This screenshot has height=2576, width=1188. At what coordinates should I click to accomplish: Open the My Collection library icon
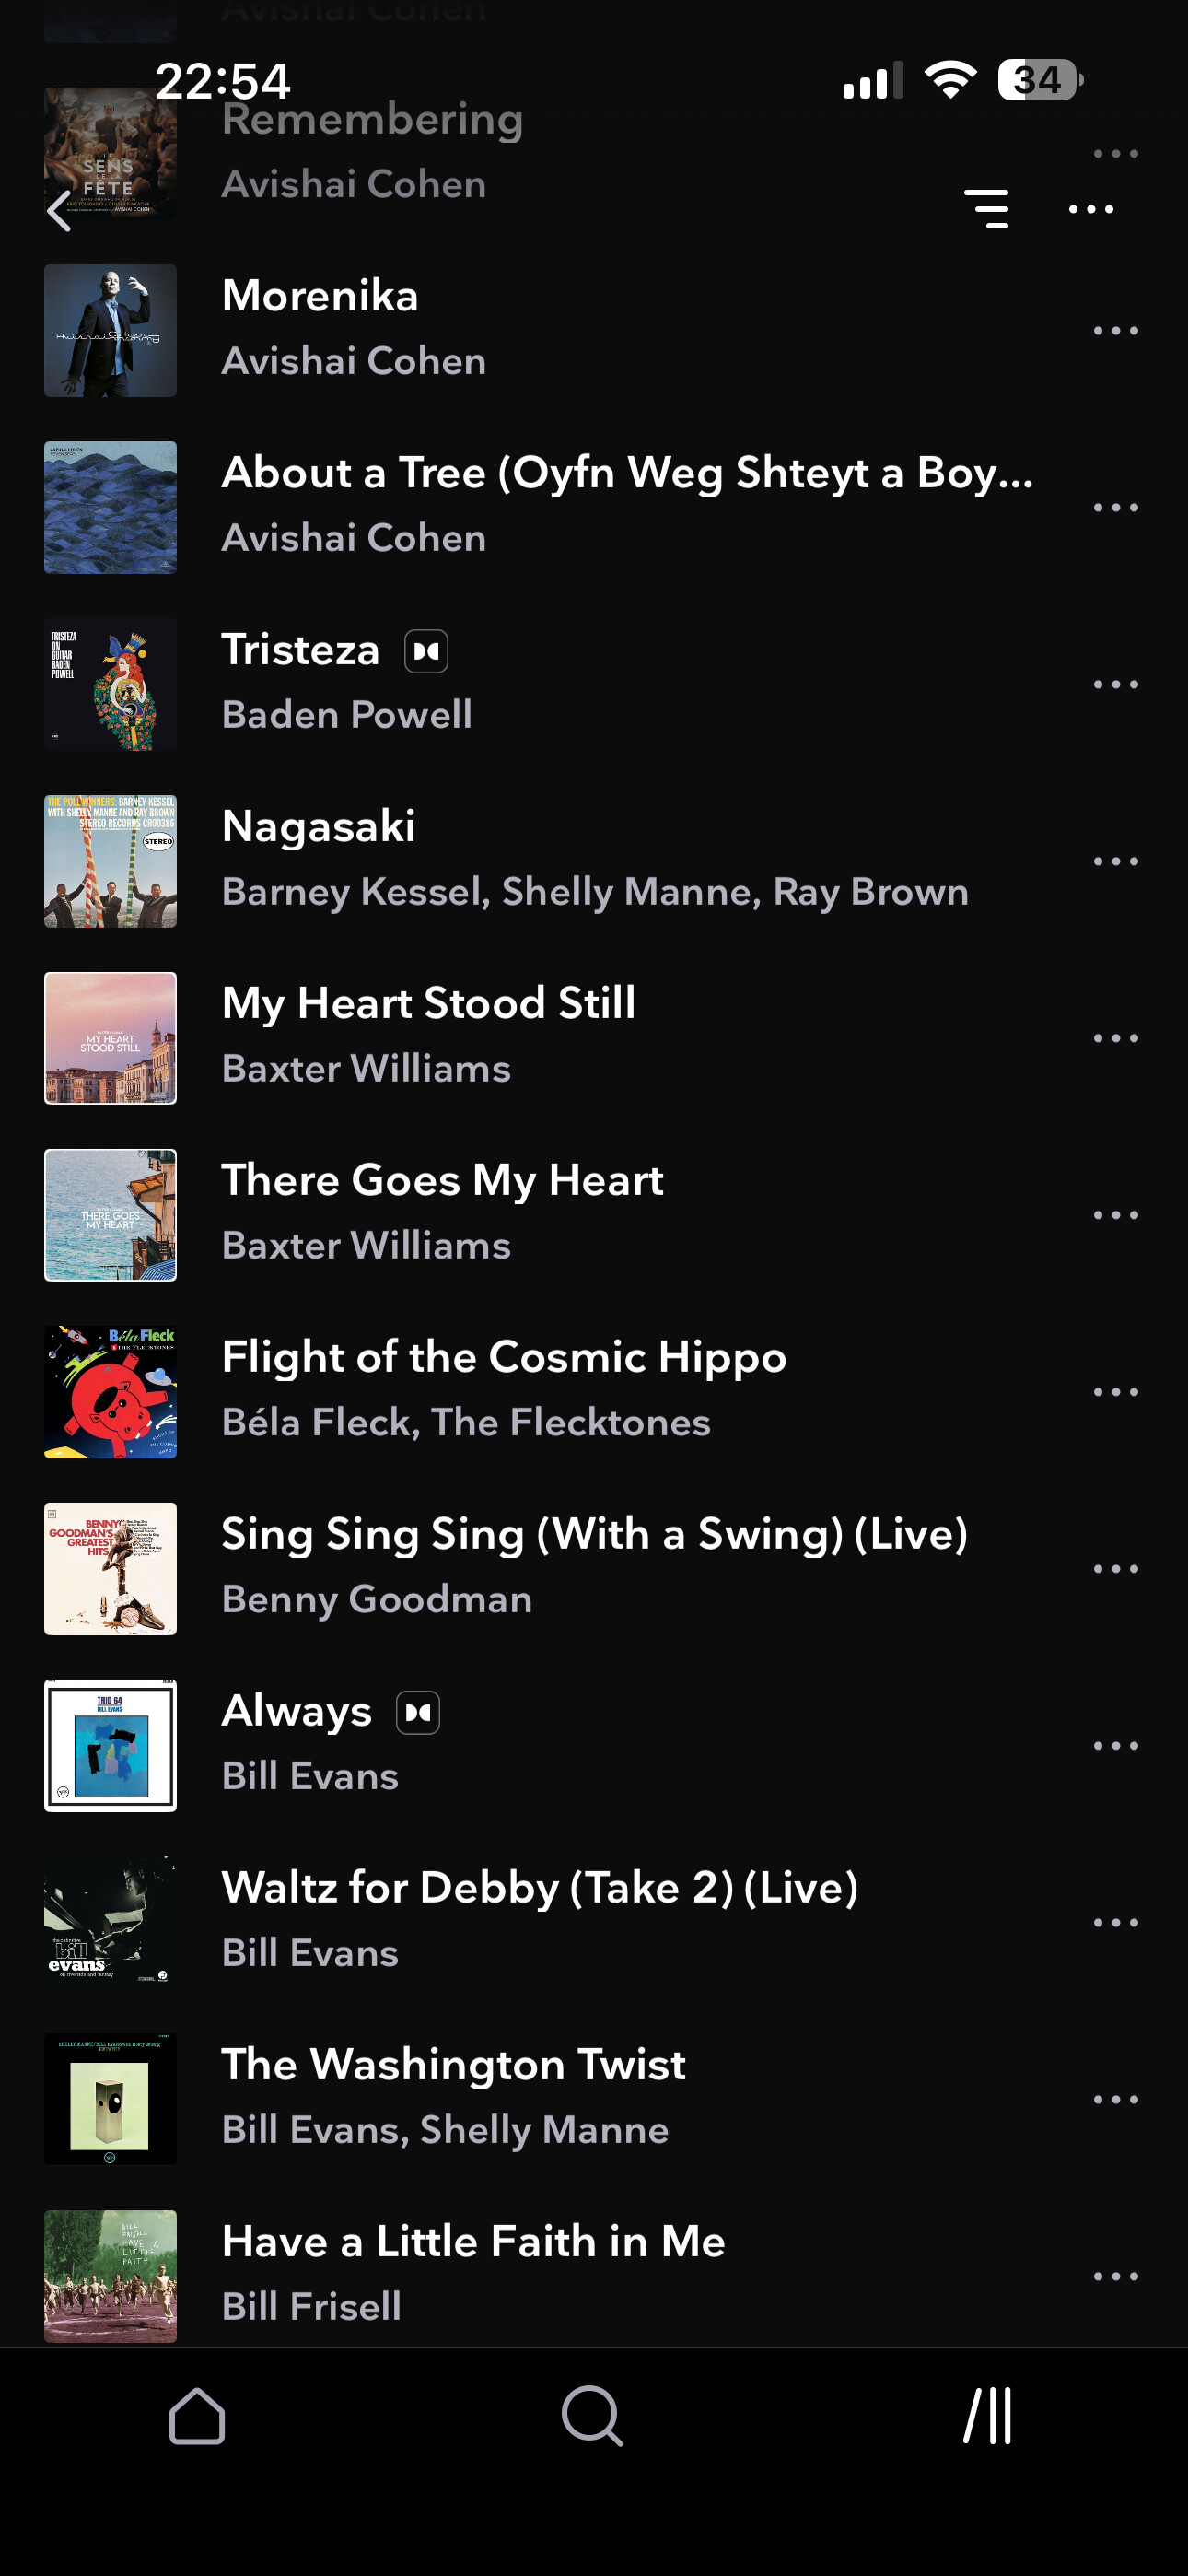pos(988,2416)
